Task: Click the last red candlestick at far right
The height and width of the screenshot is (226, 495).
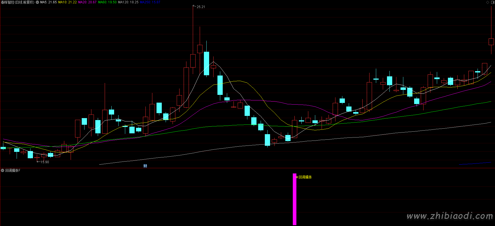Action: click(491, 42)
